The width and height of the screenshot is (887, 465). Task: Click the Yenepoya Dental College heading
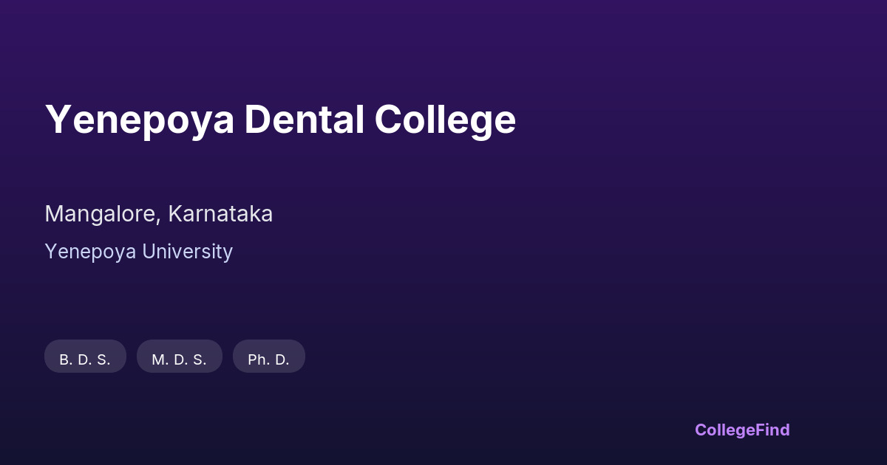point(280,120)
